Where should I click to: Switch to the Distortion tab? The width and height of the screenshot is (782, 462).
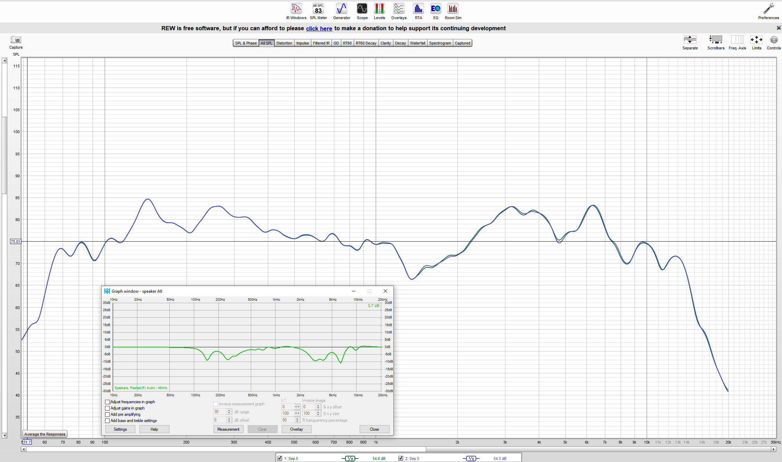pyautogui.click(x=284, y=43)
